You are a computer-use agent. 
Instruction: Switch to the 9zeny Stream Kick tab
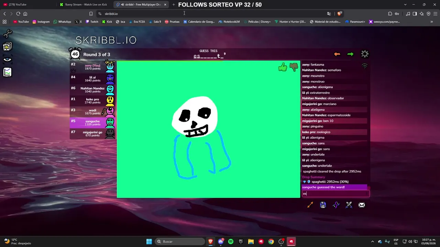tap(85, 4)
